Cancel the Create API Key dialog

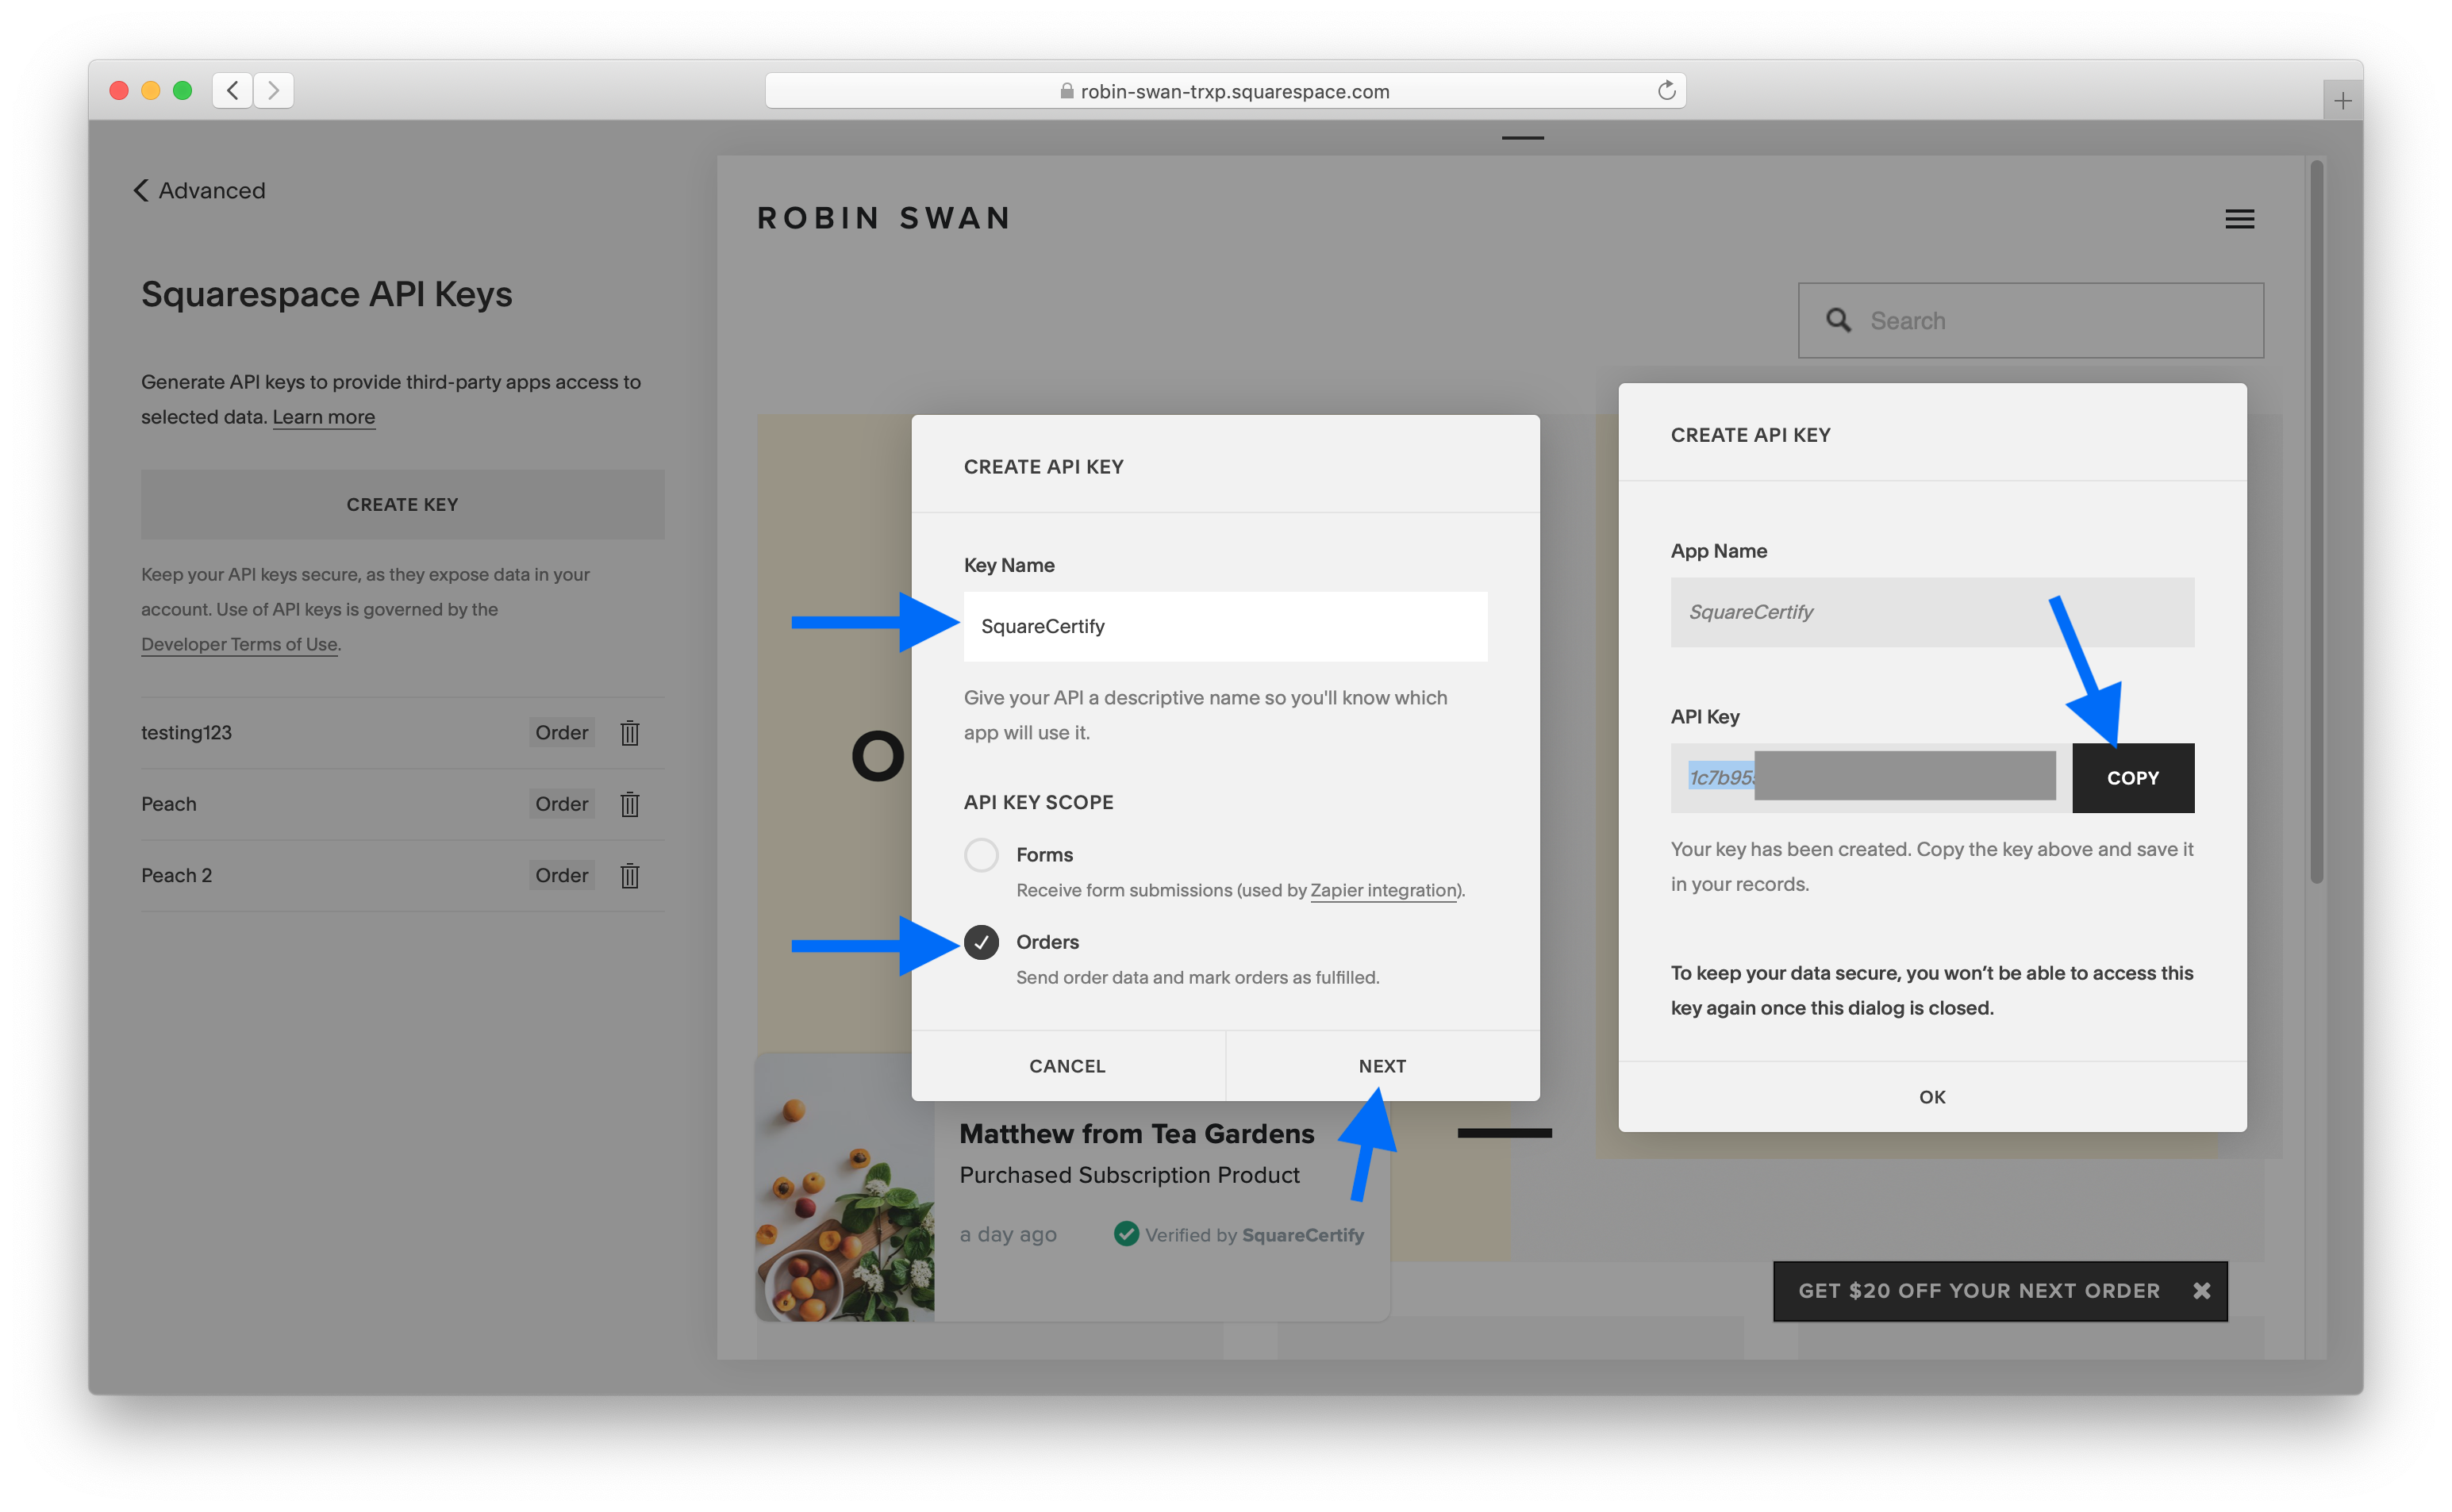[1067, 1066]
